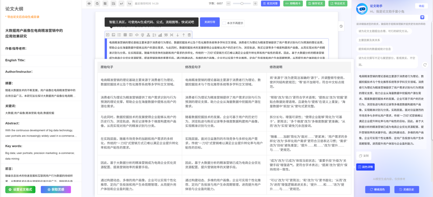Check the 本次不再提示 checkbox

224,23
